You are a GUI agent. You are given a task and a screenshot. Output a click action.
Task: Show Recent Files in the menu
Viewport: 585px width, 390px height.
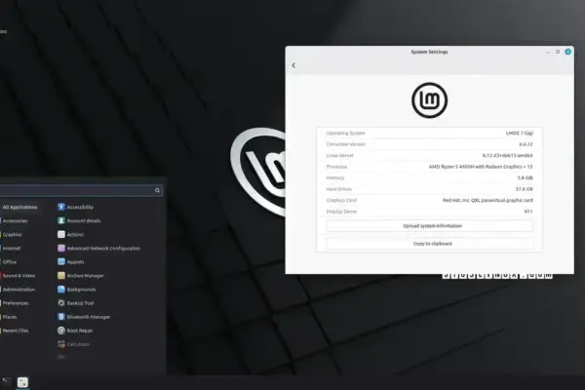(16, 331)
